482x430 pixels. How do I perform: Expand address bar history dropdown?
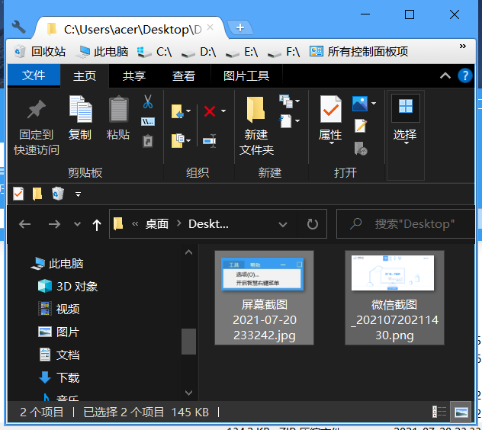point(283,224)
